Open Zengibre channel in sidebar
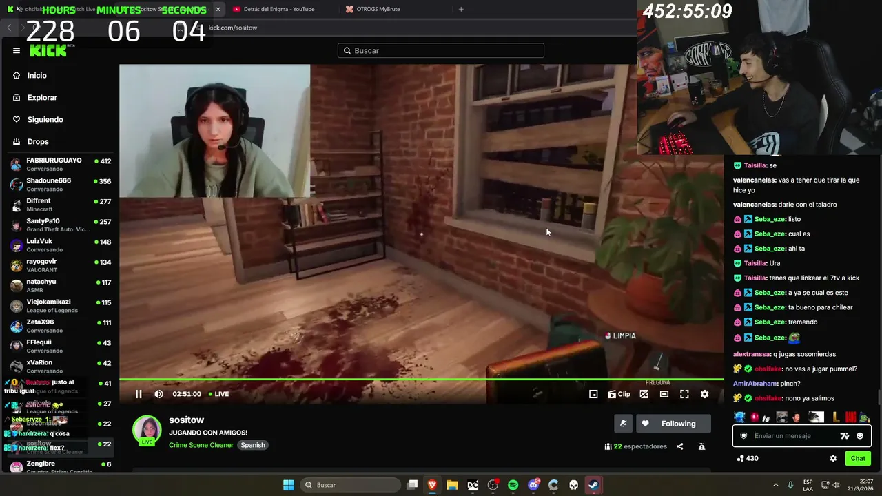This screenshot has height=496, width=882. [x=60, y=466]
